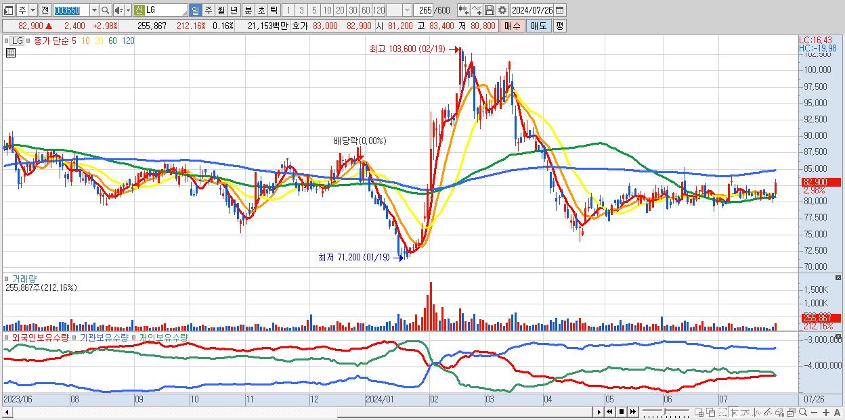Open the LG stock name combo box
This screenshot has width=845, height=420.
pos(160,10)
